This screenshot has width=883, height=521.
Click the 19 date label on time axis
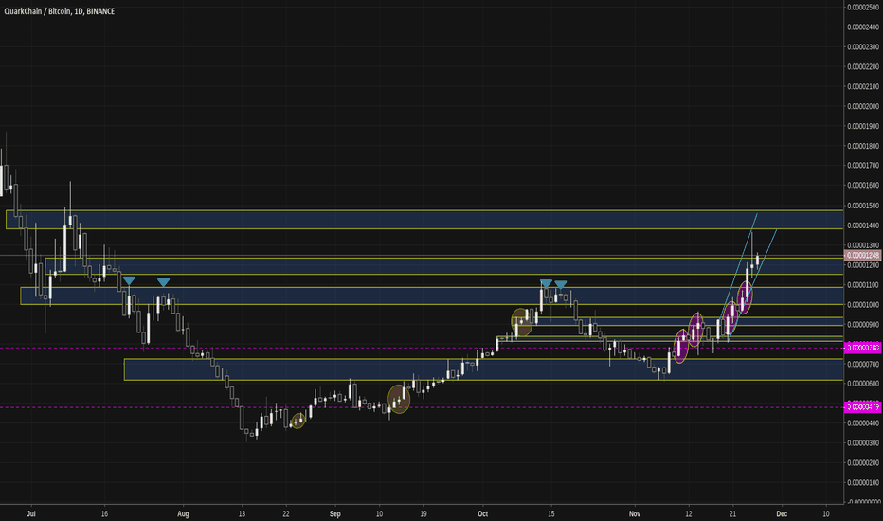click(x=423, y=513)
